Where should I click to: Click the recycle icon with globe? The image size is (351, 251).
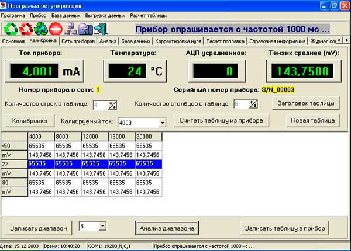coord(40,28)
